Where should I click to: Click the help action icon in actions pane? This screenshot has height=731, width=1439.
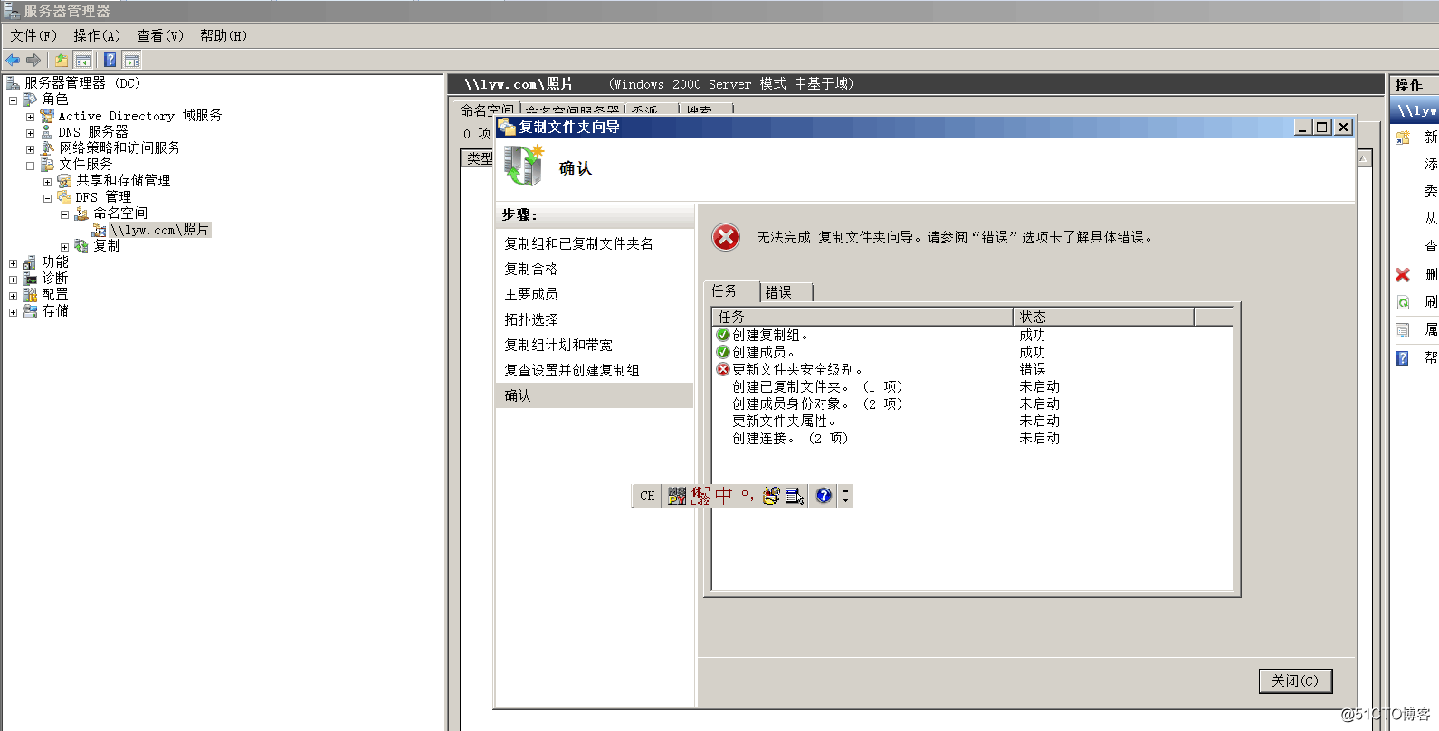point(1403,357)
